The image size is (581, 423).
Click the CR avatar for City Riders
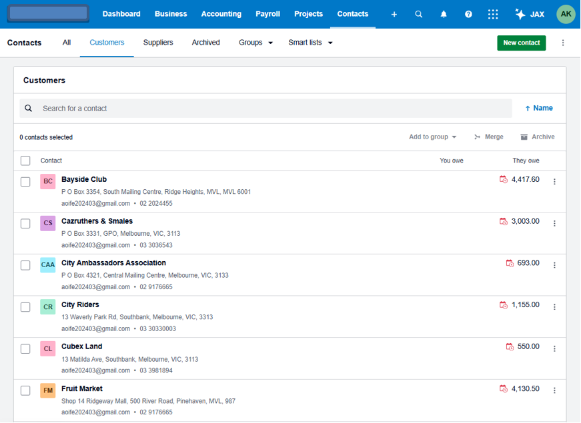coord(48,307)
